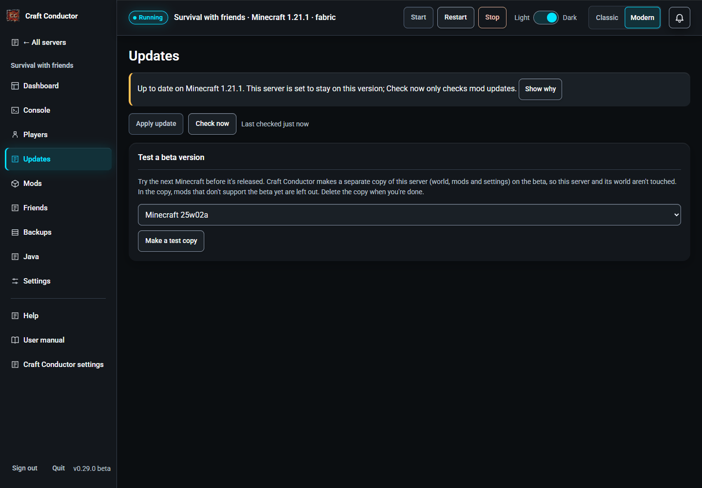
Task: Return to All servers list
Action: [x=58, y=42]
